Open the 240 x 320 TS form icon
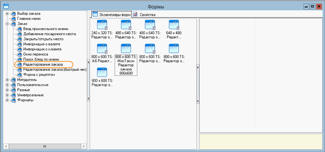The image size is (325, 152). pos(102,25)
